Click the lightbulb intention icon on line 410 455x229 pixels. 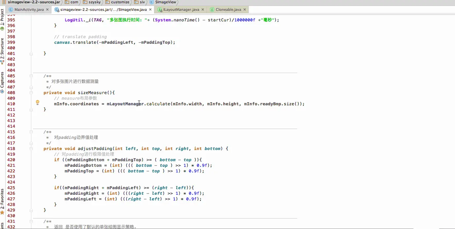(x=38, y=102)
